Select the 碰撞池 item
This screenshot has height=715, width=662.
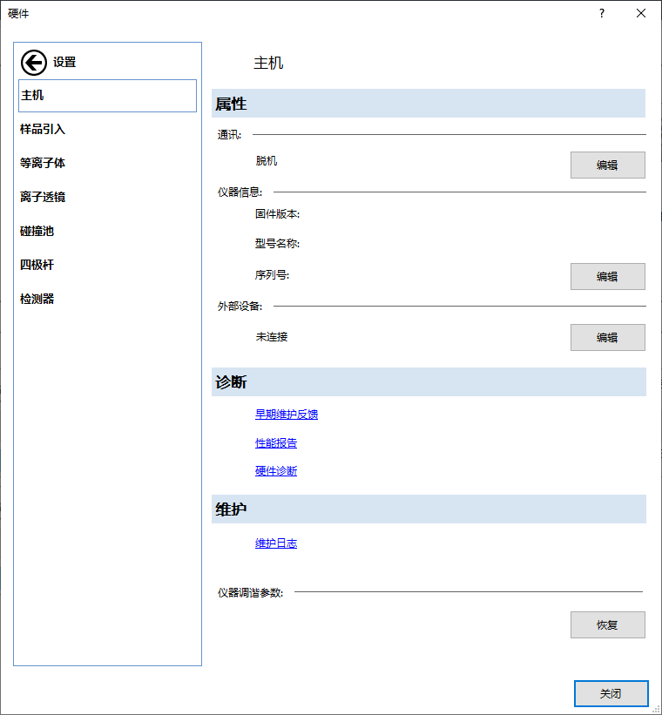[x=37, y=231]
